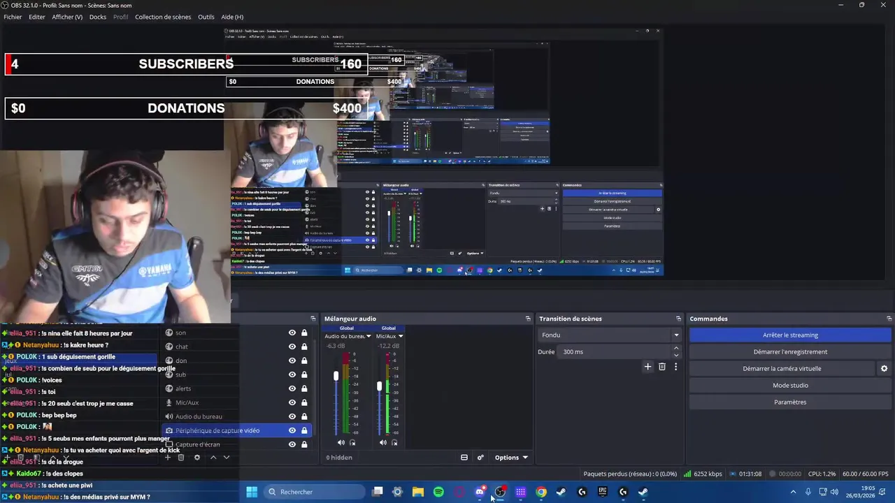Open the Outils menu
The height and width of the screenshot is (503, 895).
tap(206, 17)
